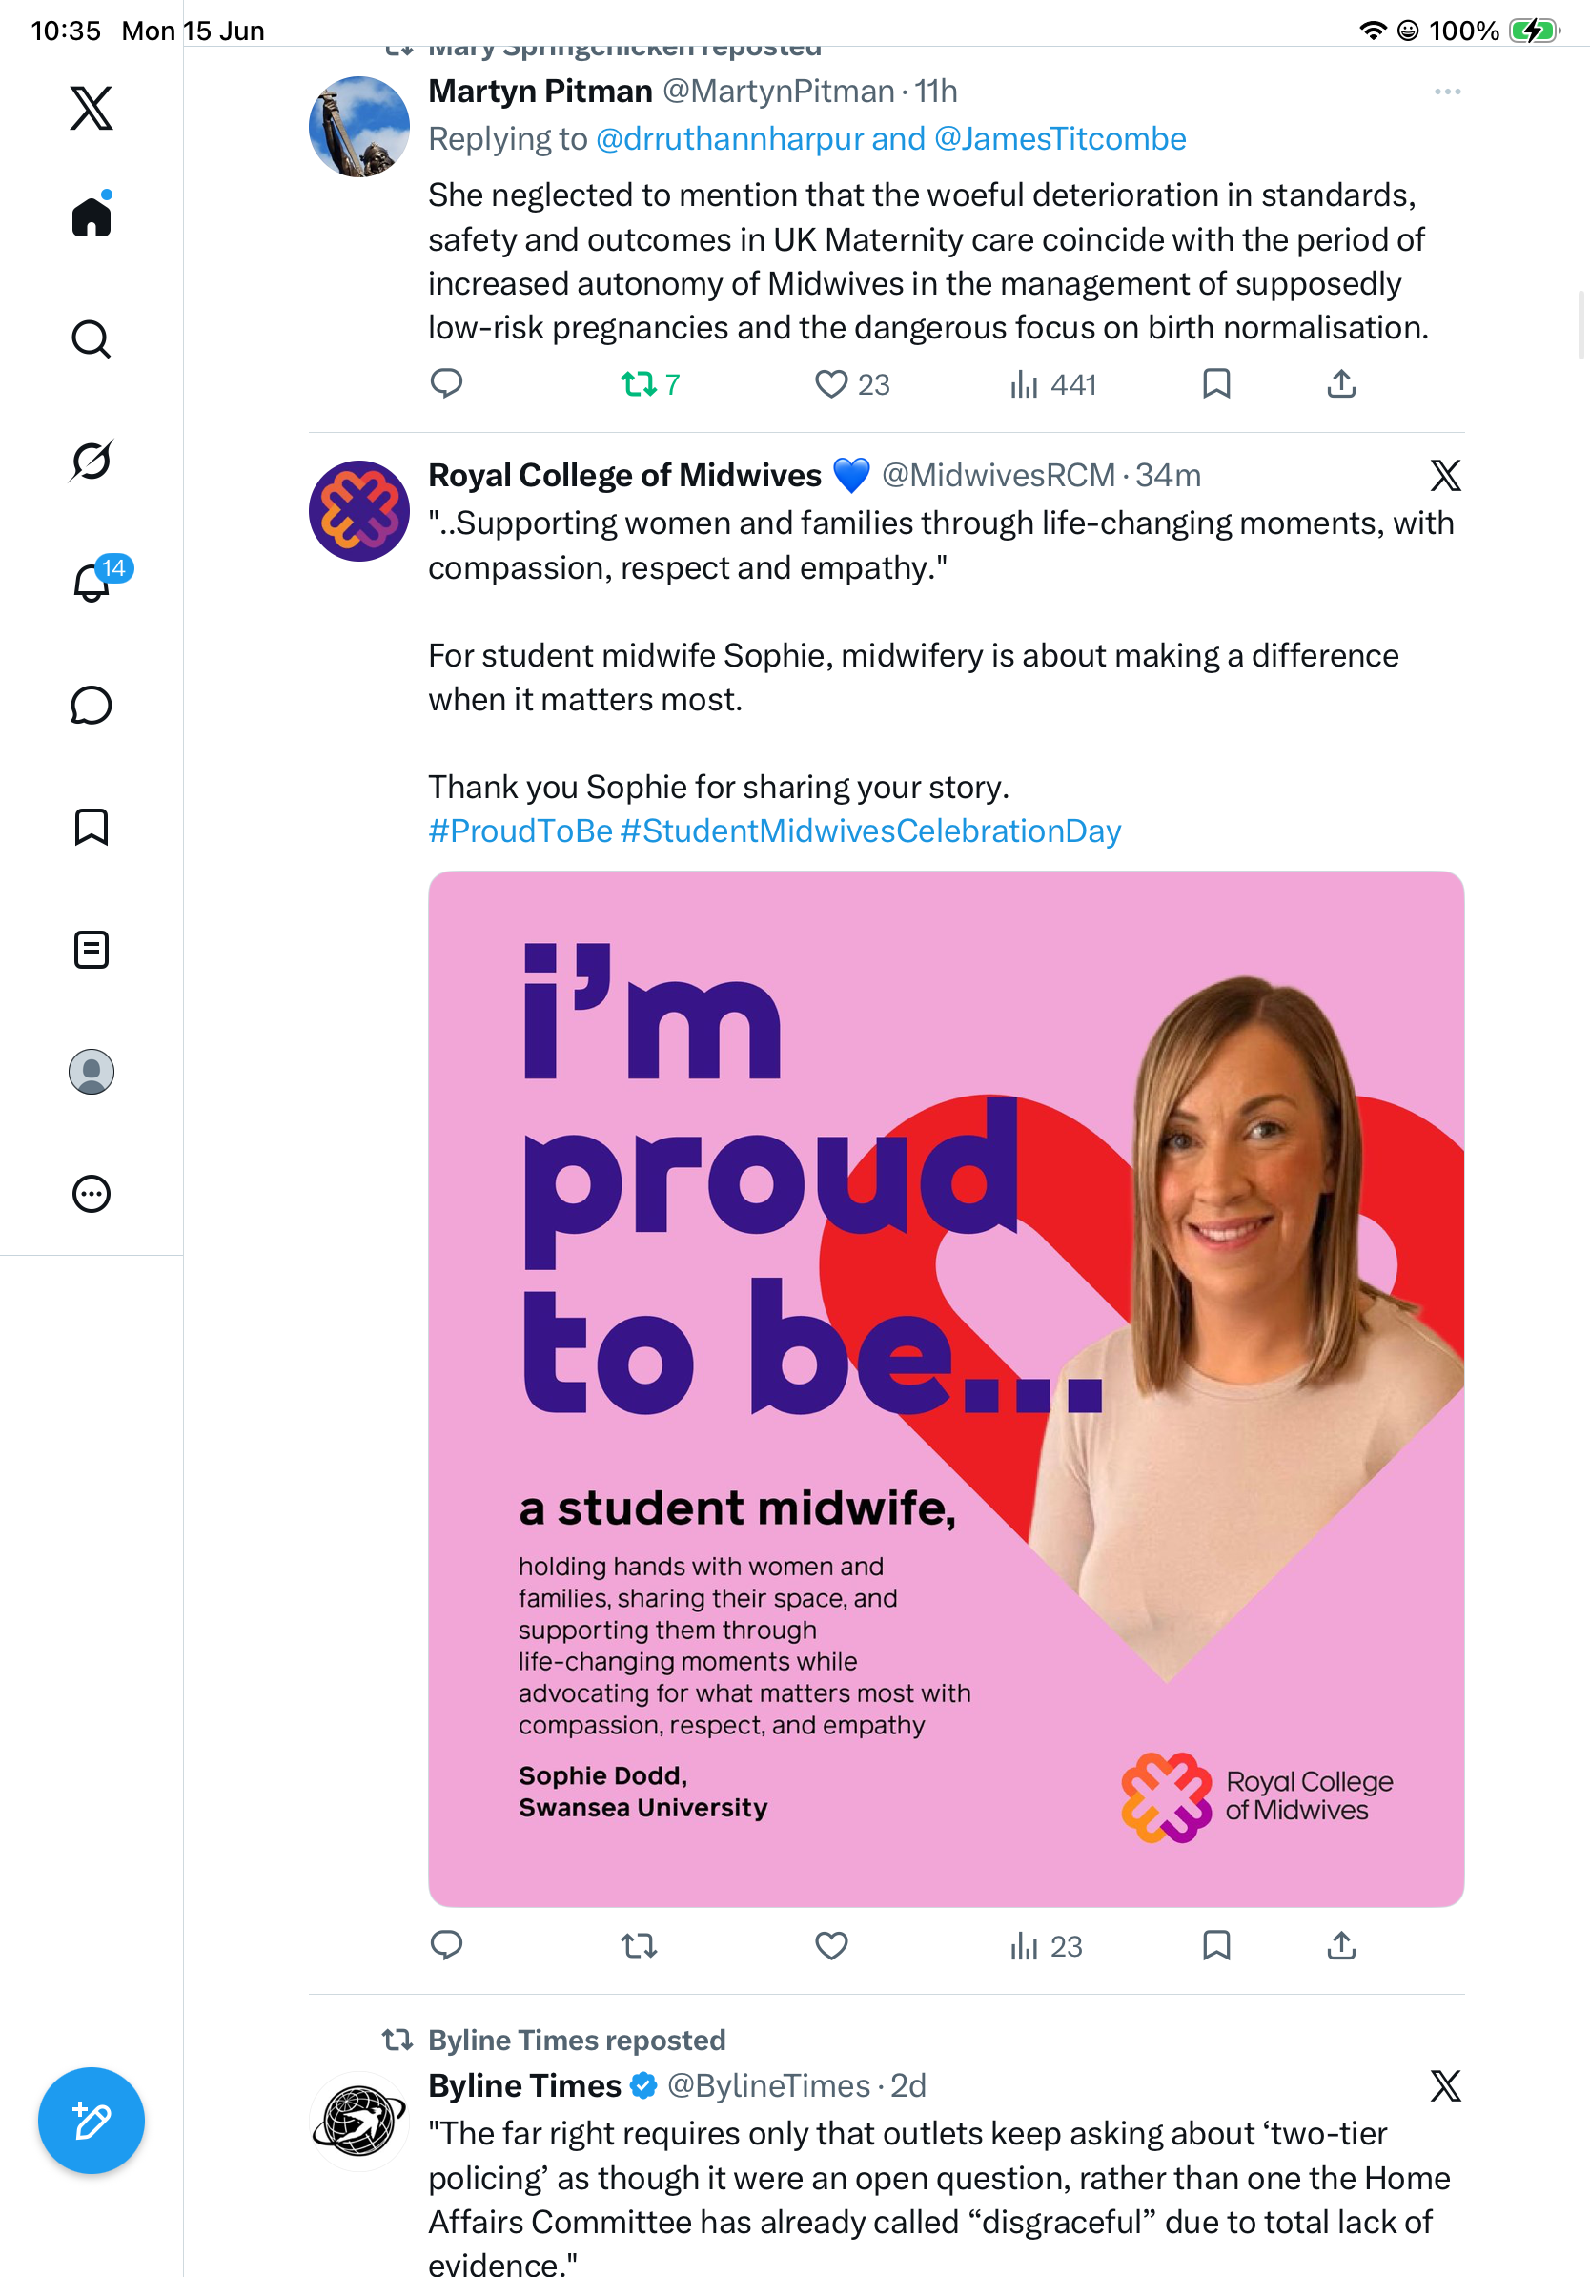The height and width of the screenshot is (2277, 1590).
Task: Open @JamesTitcombe mention link
Action: (x=1060, y=139)
